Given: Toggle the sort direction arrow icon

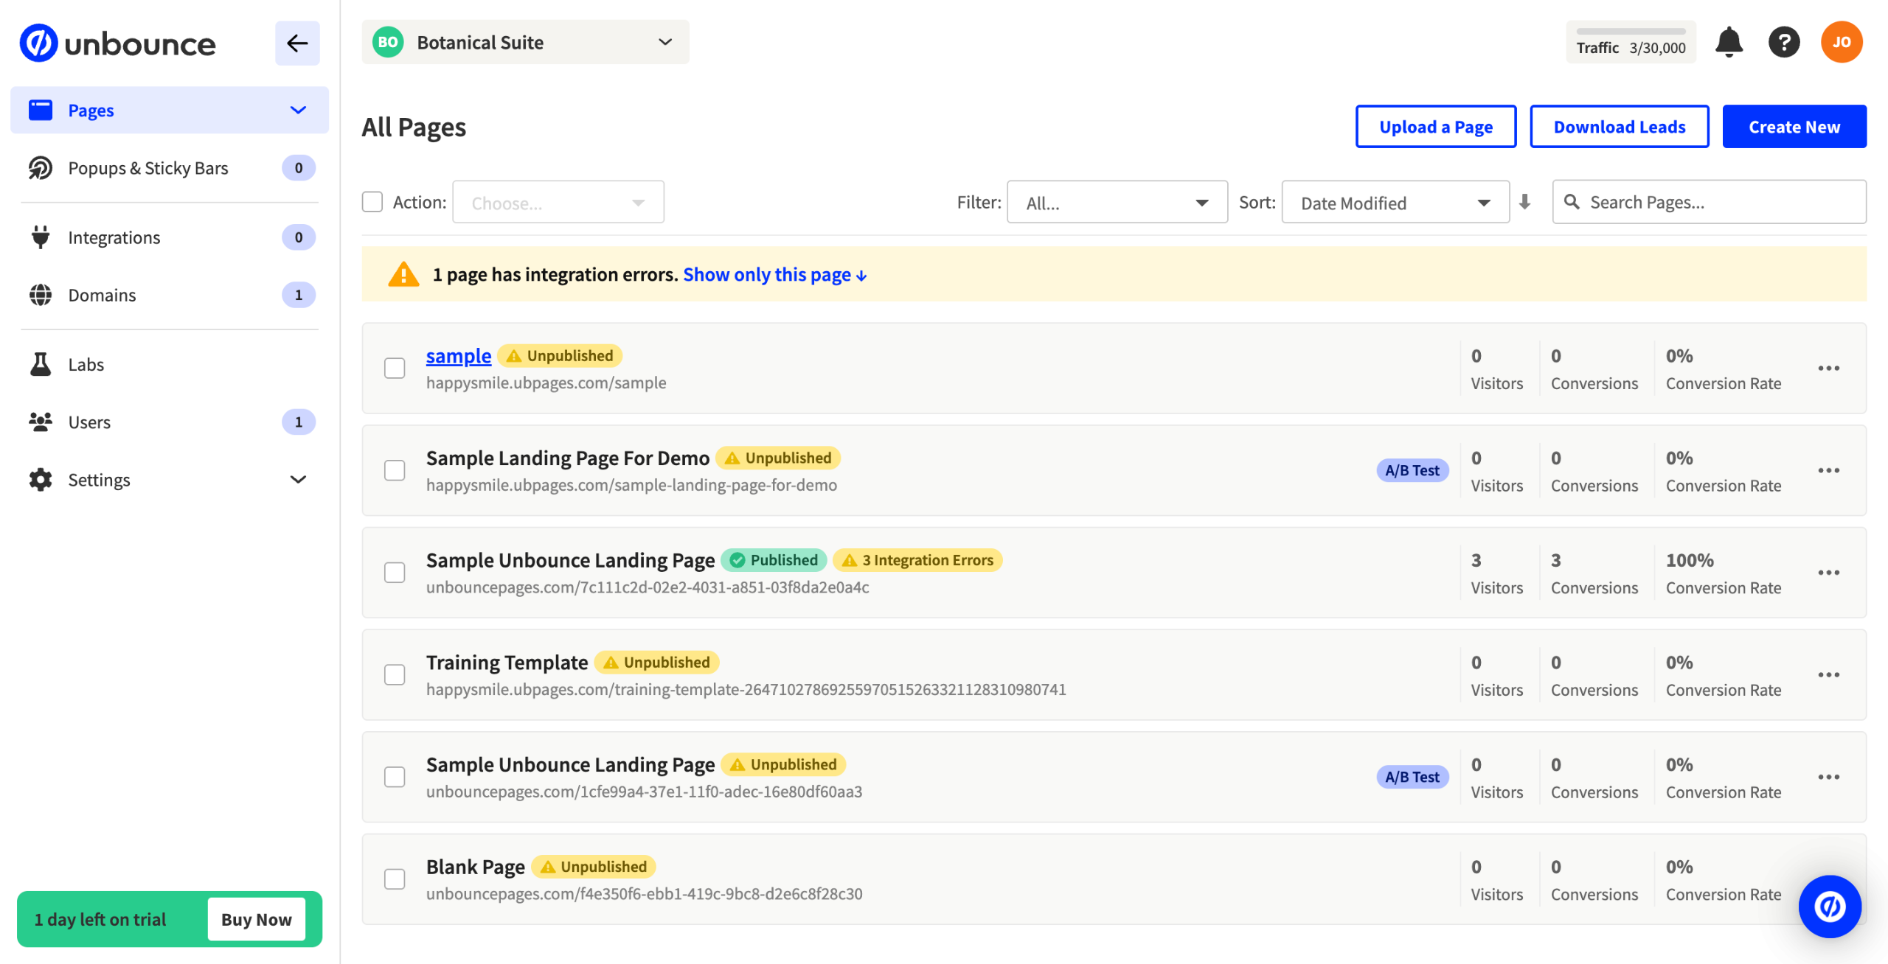Looking at the screenshot, I should coord(1524,202).
